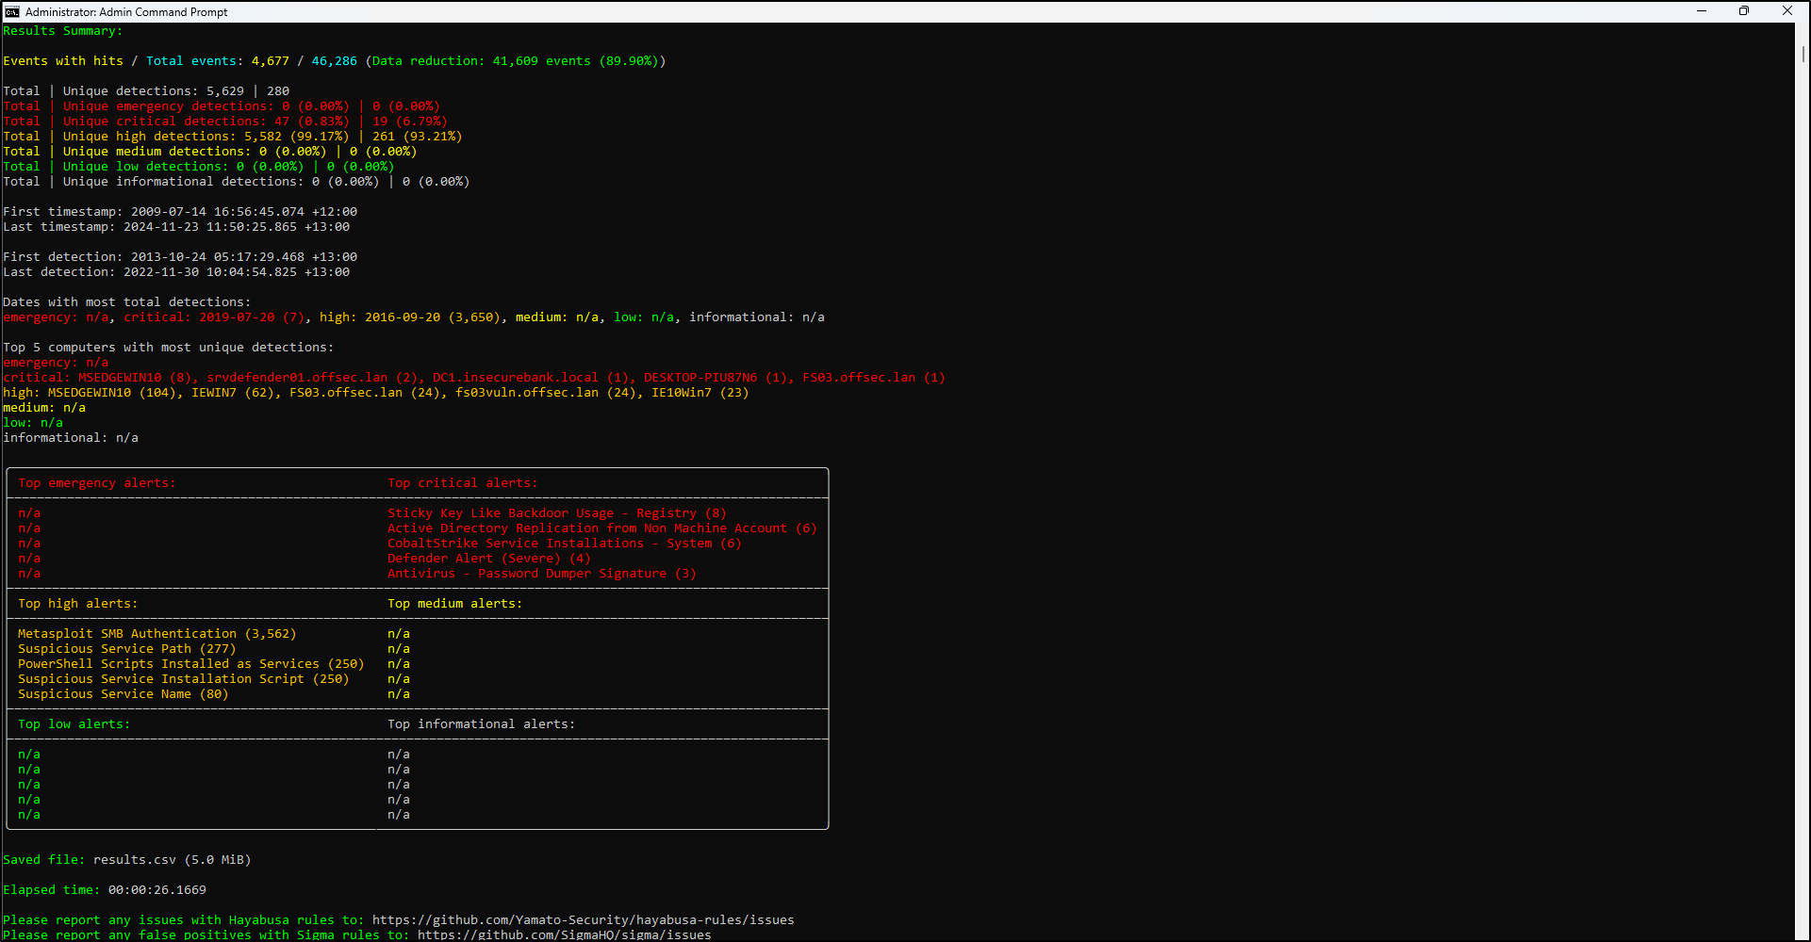Click the Command Prompt icon in title bar
The height and width of the screenshot is (942, 1811).
point(11,11)
